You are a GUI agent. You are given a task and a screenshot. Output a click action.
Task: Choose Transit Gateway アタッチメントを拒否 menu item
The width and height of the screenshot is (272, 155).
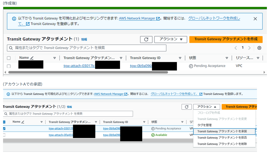coord(222,138)
